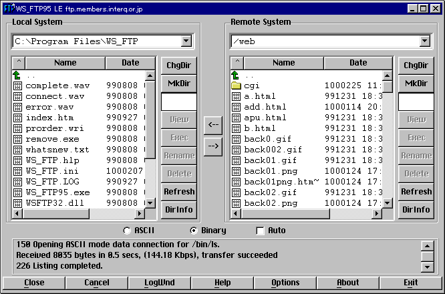Open Help from the bottom bar
Viewport: 445px width, 294px height.
[222, 283]
